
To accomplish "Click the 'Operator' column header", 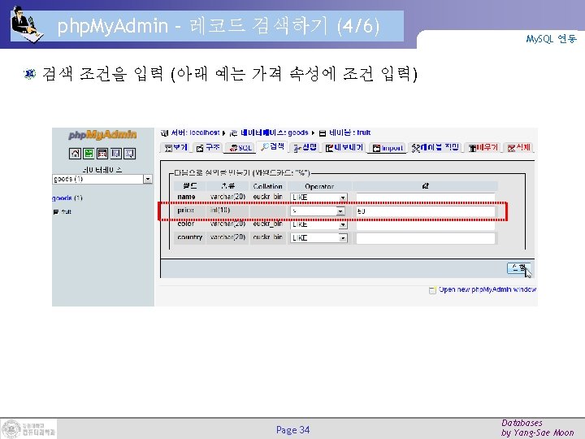I will 319,186.
